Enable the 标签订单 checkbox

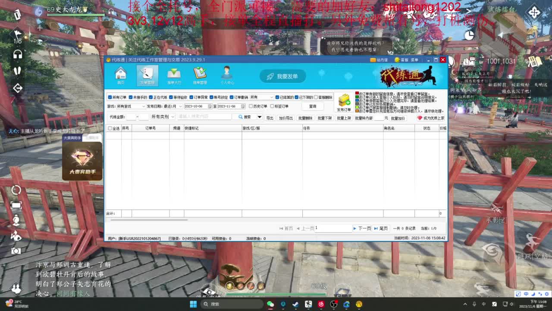272,106
